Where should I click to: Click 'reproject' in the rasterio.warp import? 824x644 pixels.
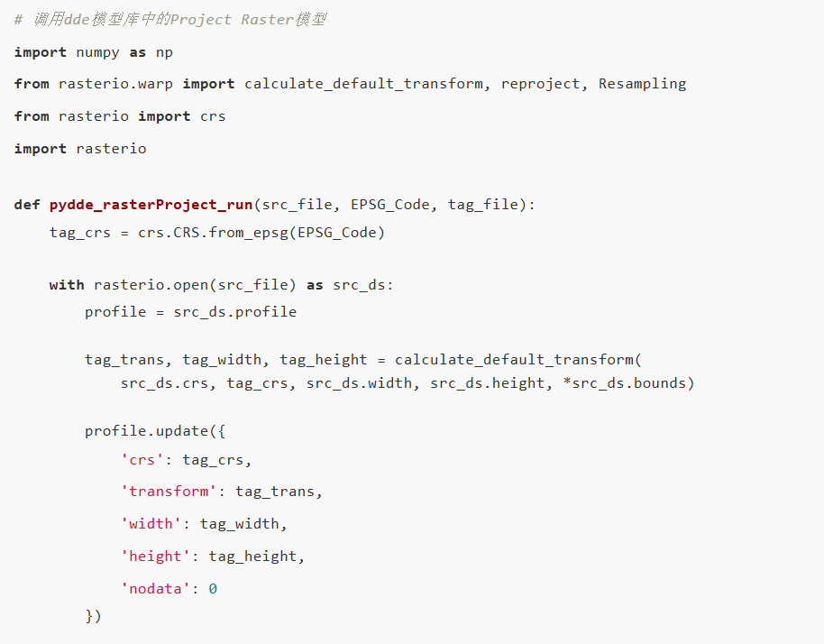(540, 84)
